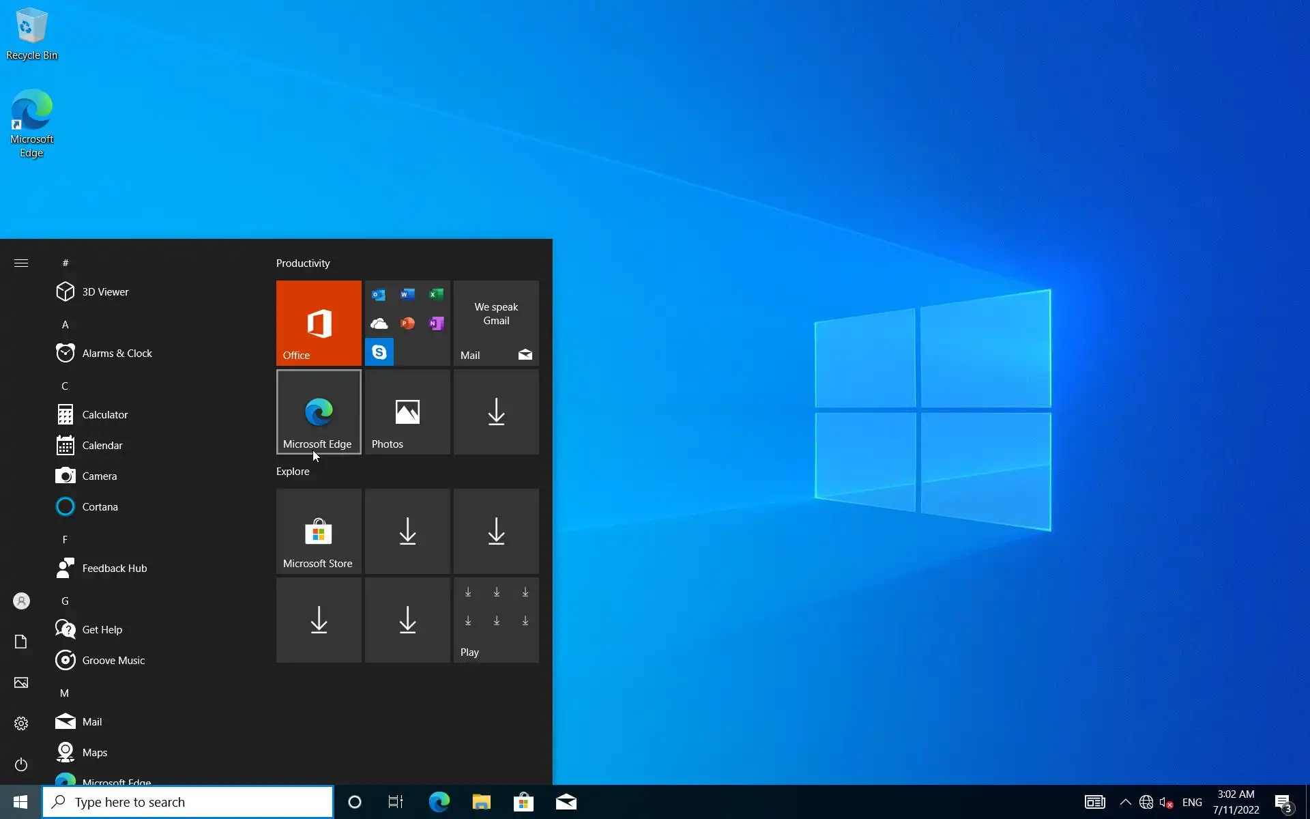This screenshot has height=819, width=1310.
Task: Show hidden system tray icons
Action: click(1126, 802)
